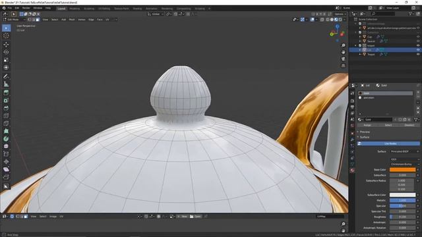
Task: Toggle camera view in the viewport
Action: (344, 59)
